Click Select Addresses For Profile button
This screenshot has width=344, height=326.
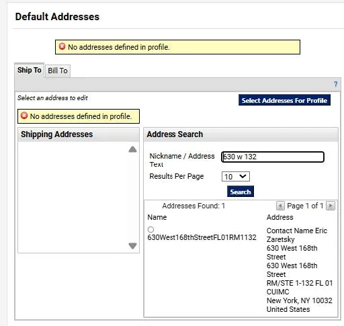click(x=284, y=100)
